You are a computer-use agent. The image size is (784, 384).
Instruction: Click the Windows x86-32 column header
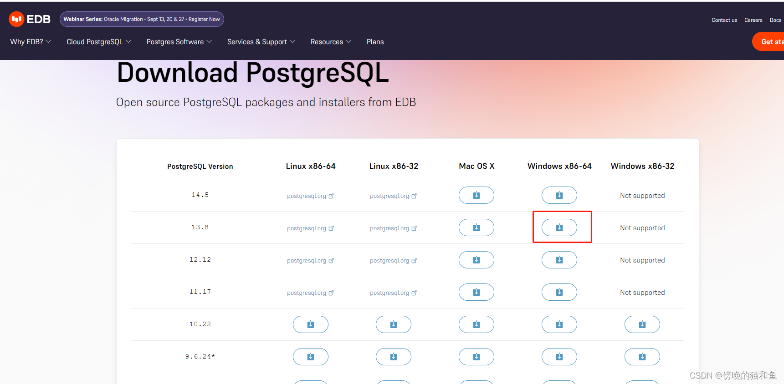pos(642,166)
